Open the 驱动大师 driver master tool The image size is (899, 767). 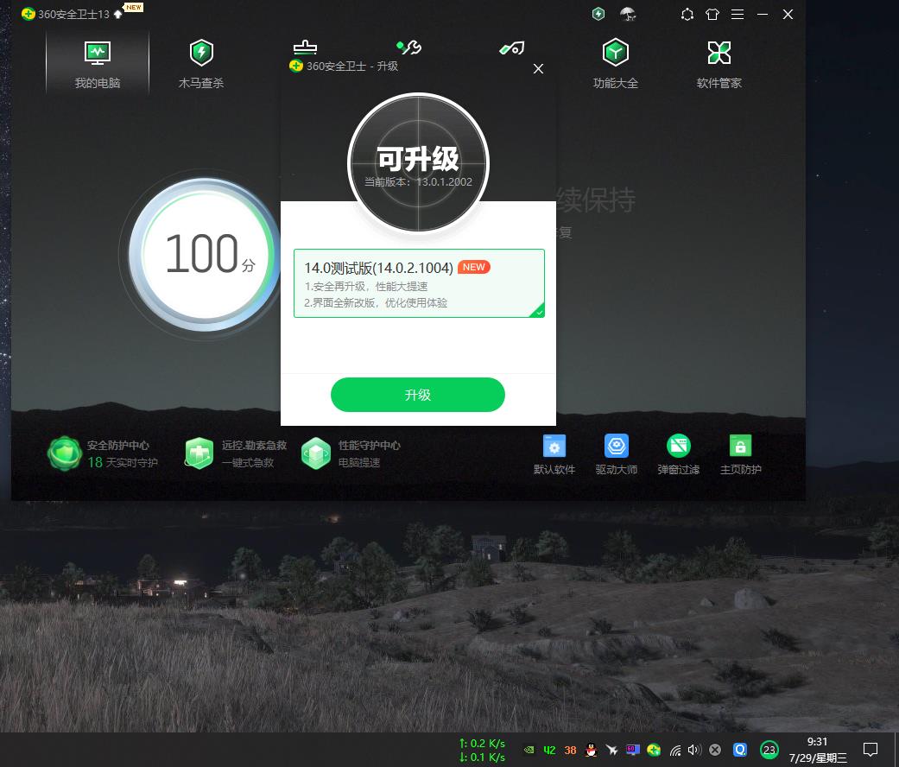617,454
